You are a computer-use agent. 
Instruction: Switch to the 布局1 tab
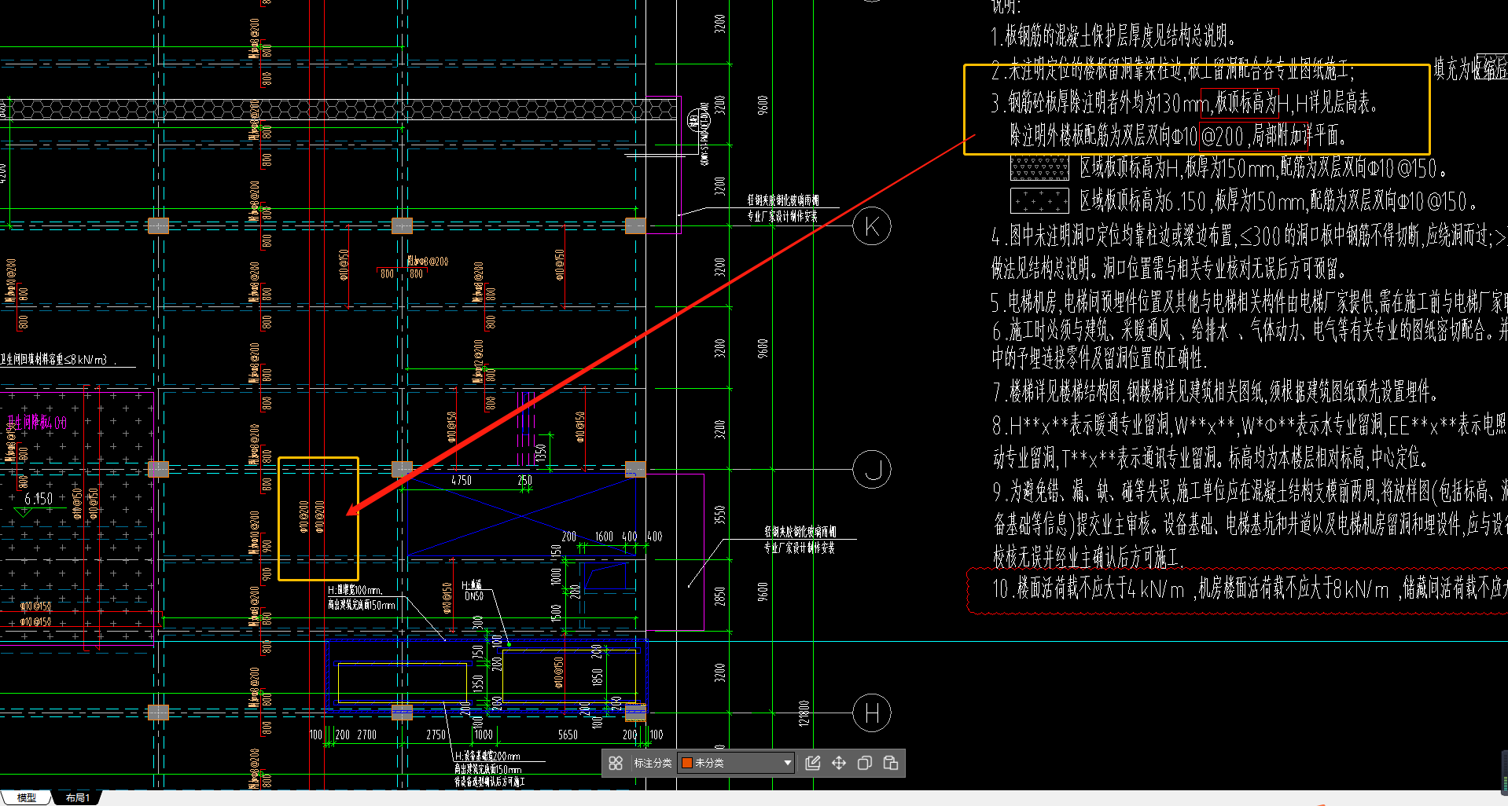78,797
